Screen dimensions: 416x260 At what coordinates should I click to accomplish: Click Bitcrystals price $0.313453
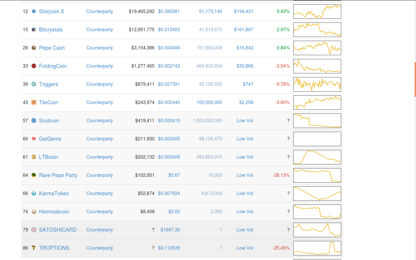point(169,29)
